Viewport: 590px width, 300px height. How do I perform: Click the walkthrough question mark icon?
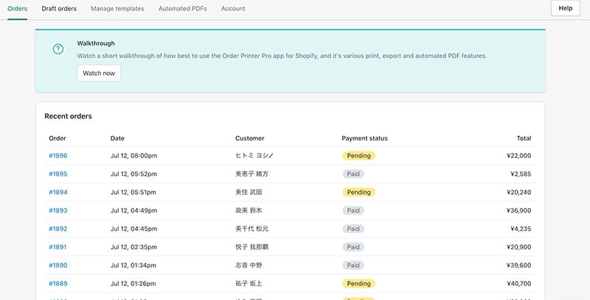tap(58, 49)
